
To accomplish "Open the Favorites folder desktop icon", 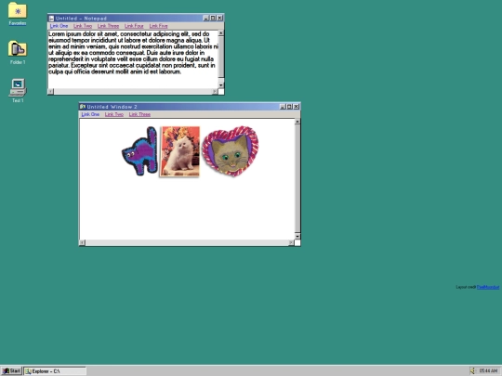I will [18, 10].
